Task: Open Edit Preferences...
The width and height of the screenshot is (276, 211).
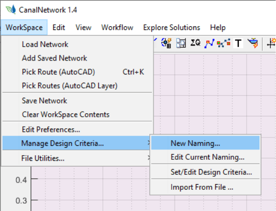Action: 78,130
